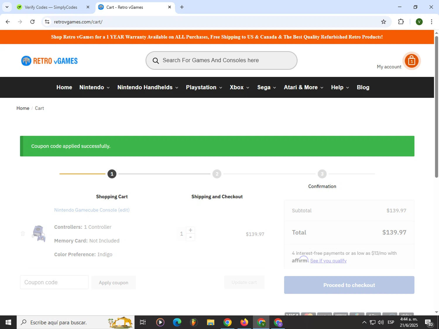The height and width of the screenshot is (329, 439).
Task: Open notification center icon
Action: pyautogui.click(x=429, y=323)
